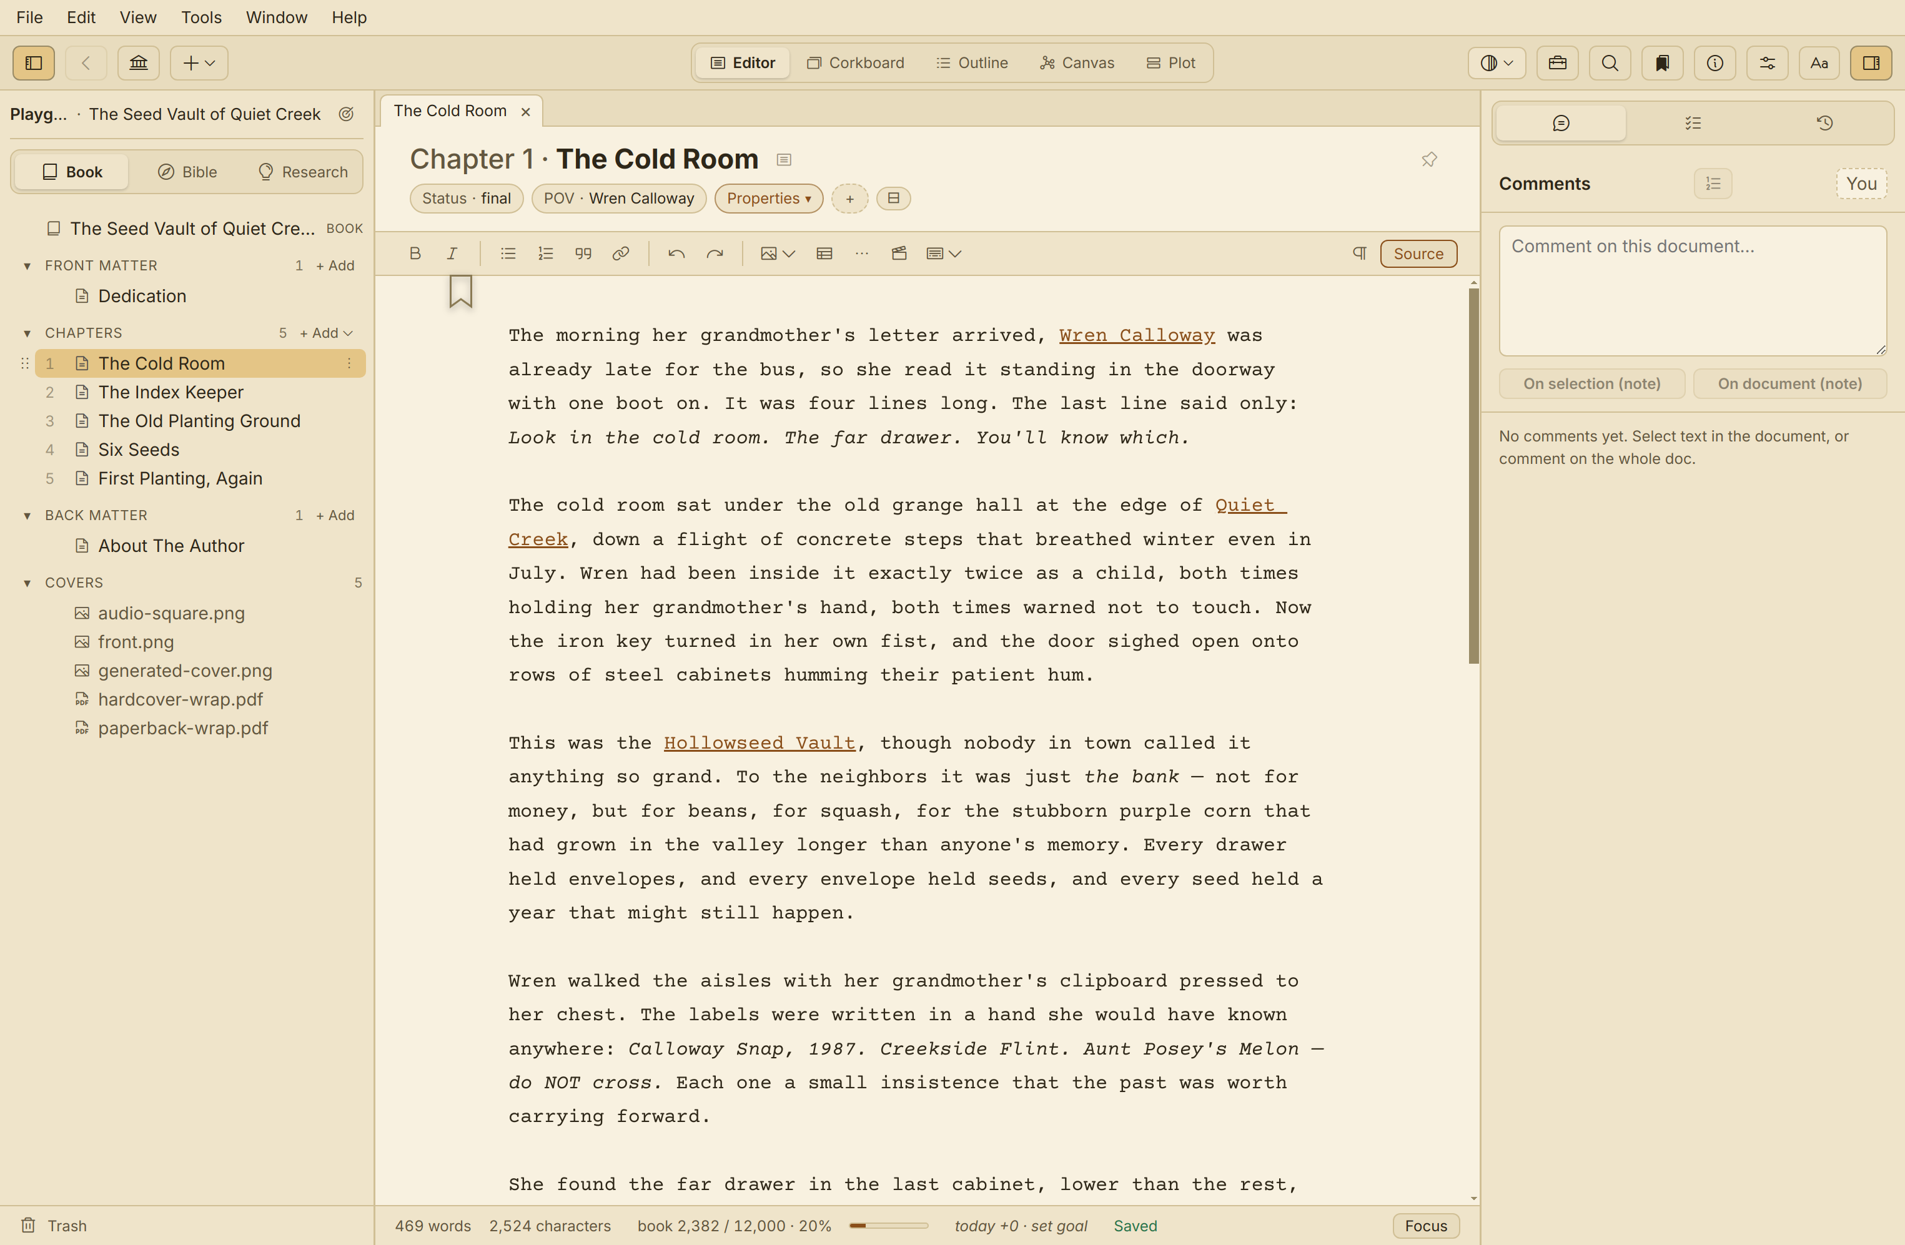The height and width of the screenshot is (1245, 1905).
Task: Toggle paragraph marks pilcrow icon
Action: (x=1359, y=253)
